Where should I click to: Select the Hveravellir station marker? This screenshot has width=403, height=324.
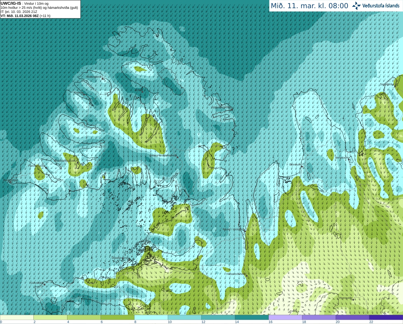point(353,300)
